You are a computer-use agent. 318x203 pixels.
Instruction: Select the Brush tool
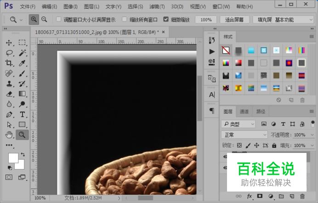[22, 73]
